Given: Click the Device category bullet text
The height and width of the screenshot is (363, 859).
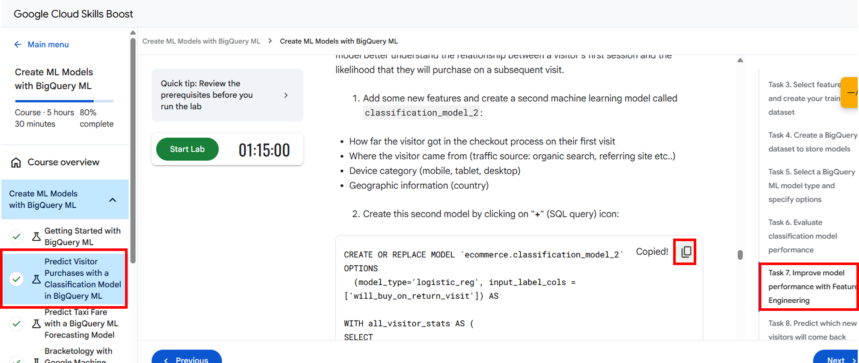Looking at the screenshot, I should pyautogui.click(x=435, y=171).
